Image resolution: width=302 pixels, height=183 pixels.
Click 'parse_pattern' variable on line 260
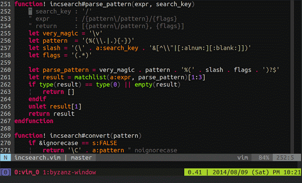pos(65,70)
